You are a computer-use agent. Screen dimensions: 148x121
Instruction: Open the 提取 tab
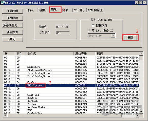pyautogui.click(x=67, y=10)
